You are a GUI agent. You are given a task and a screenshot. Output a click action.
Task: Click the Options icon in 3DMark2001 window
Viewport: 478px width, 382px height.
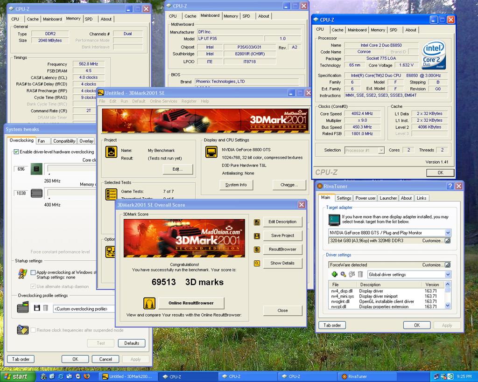(110, 251)
